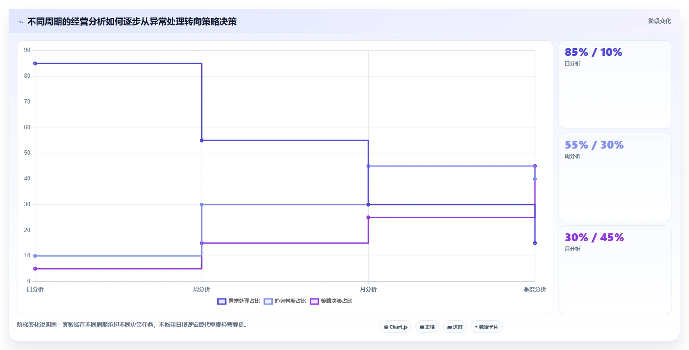Click the 进度 pill tag

[x=455, y=327]
